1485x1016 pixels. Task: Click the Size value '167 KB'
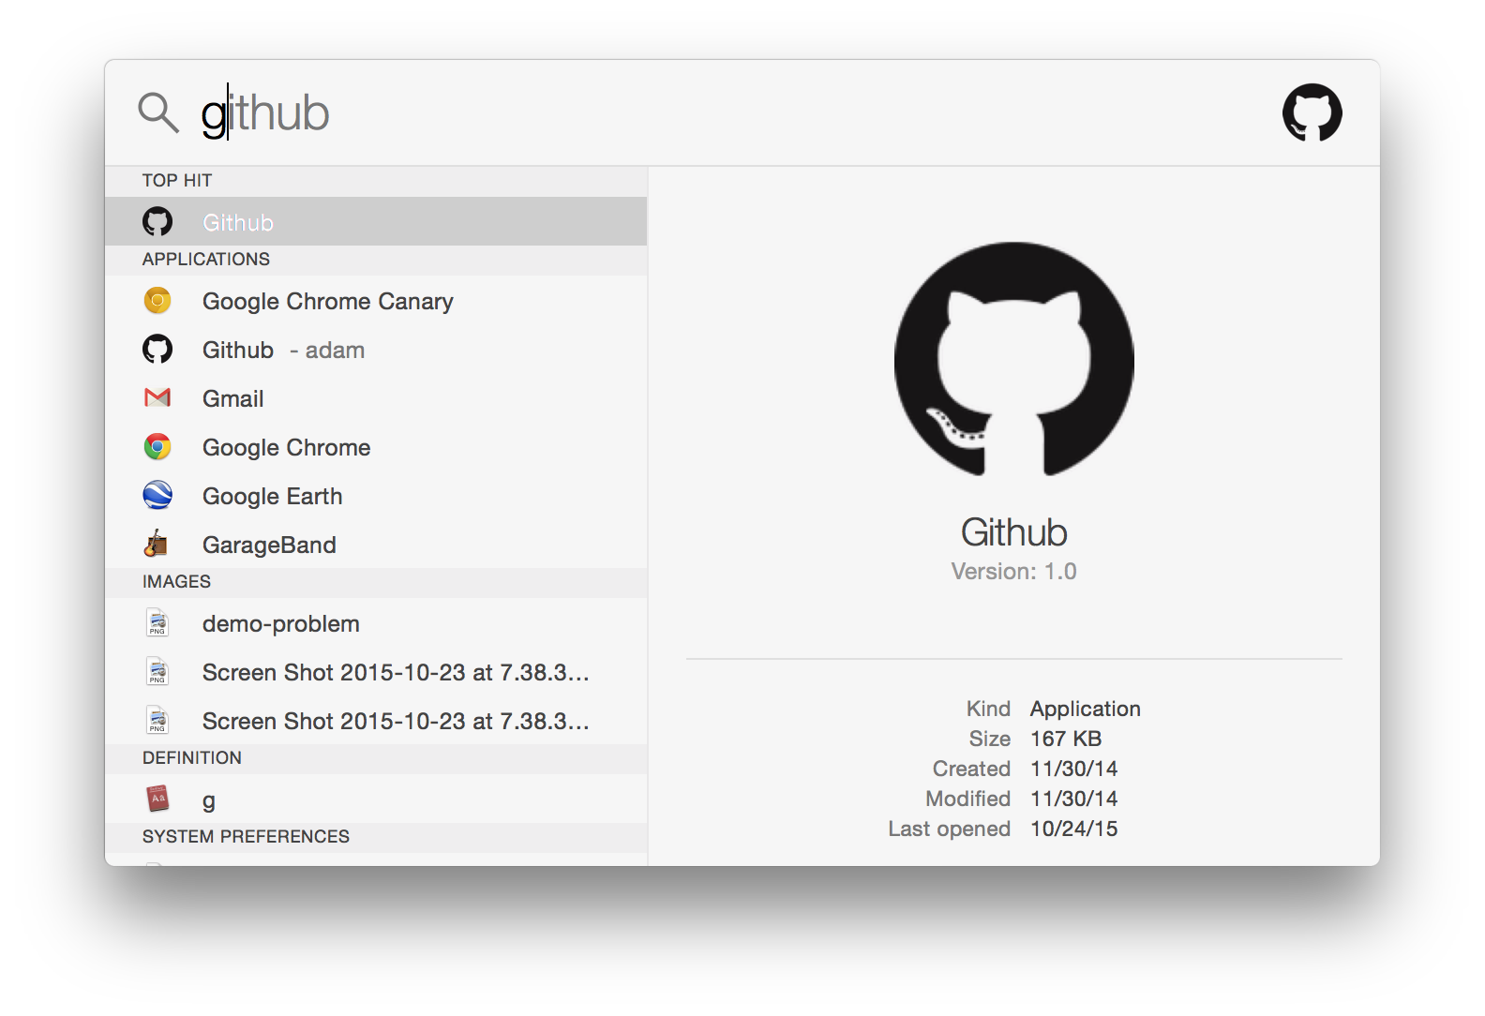click(1066, 739)
